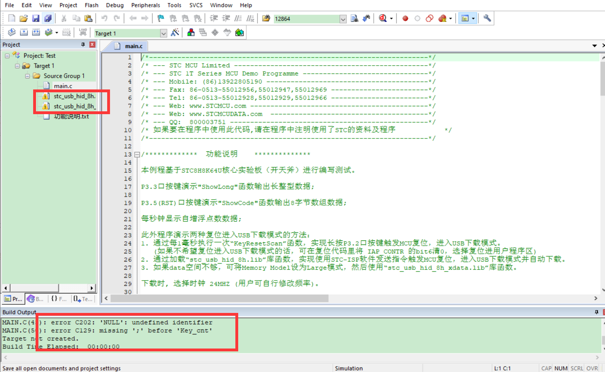Navigate backwards arrow icon

pyautogui.click(x=133, y=18)
